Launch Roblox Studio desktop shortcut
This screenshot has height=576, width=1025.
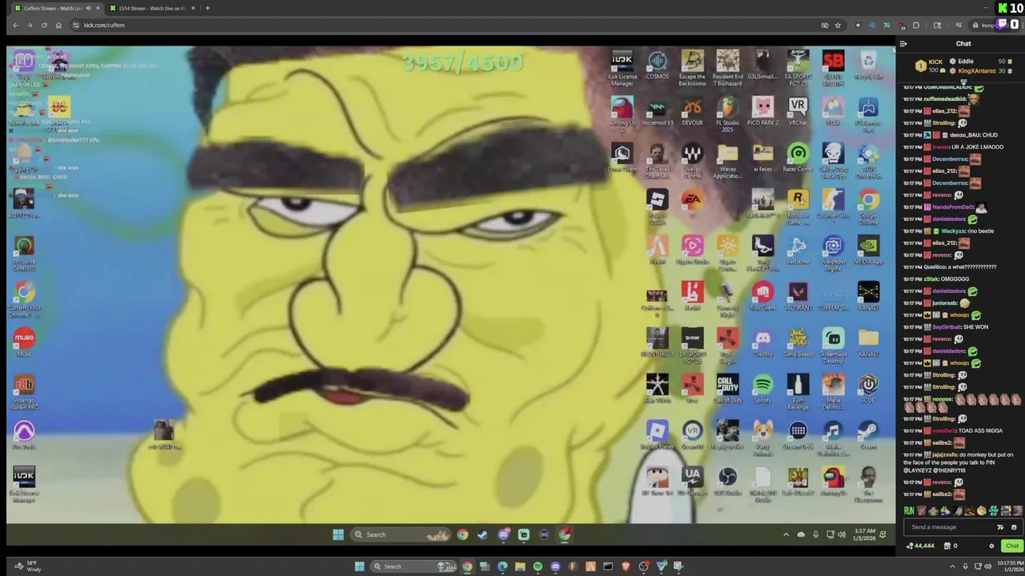(657, 207)
